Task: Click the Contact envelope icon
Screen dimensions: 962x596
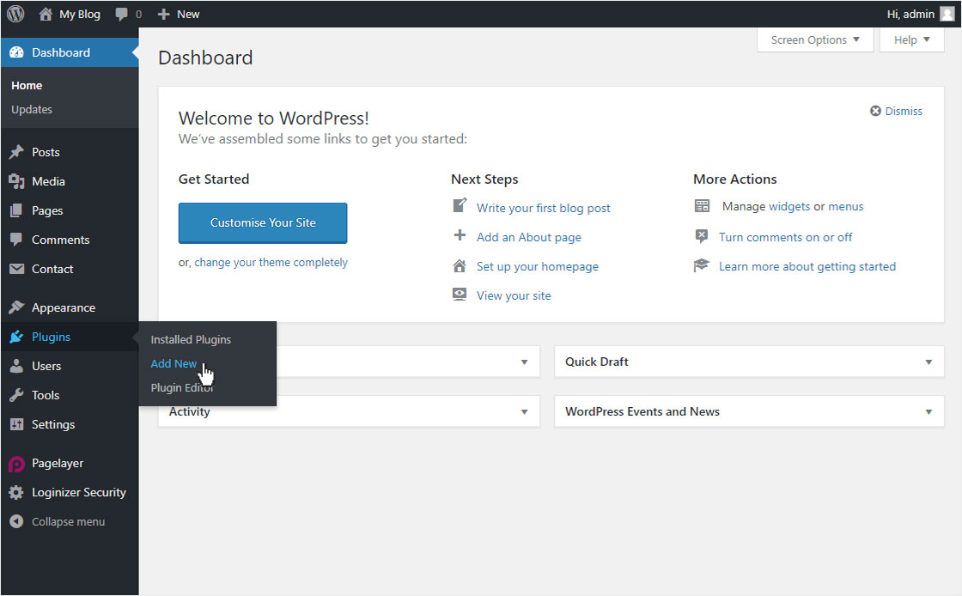Action: click(16, 269)
